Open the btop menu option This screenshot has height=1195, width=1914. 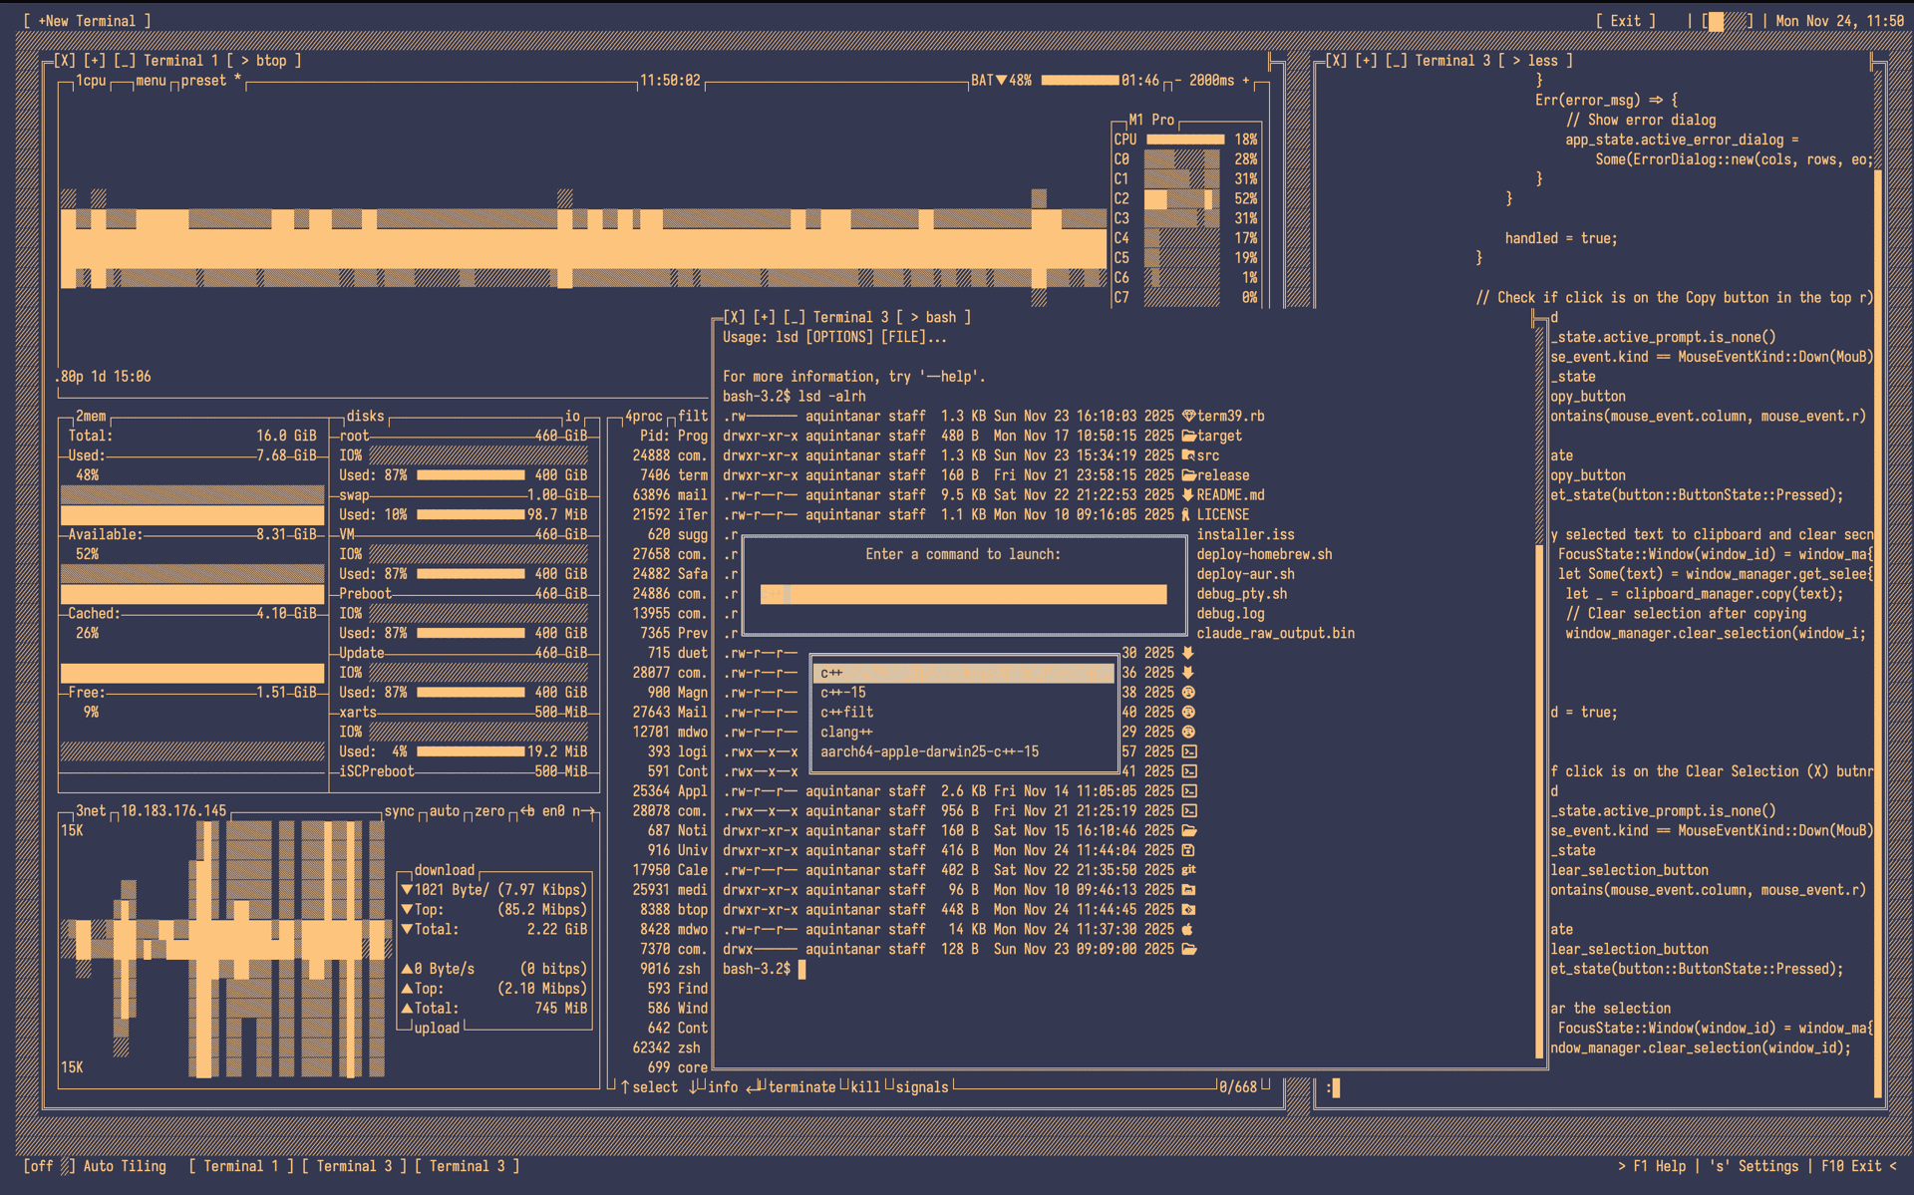[x=151, y=81]
